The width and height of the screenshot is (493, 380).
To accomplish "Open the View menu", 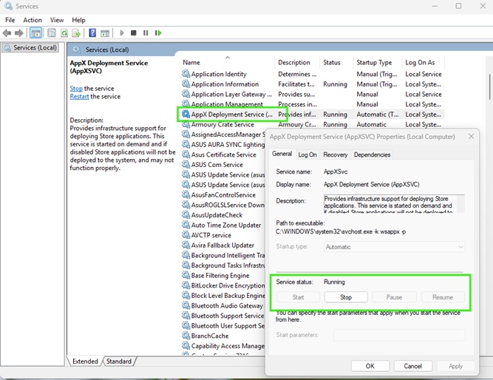I will pyautogui.click(x=57, y=20).
